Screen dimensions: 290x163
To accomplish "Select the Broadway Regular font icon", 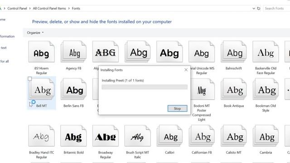I will (x=106, y=136).
